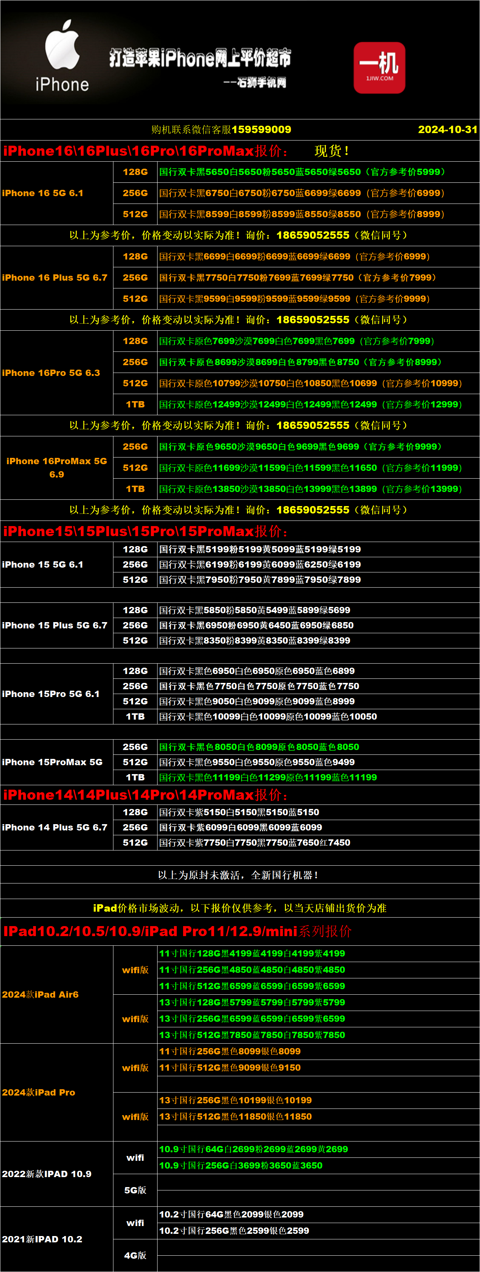Select the slogan 打造苹果iPhone网上平价超市
The image size is (480, 1272).
click(x=200, y=58)
